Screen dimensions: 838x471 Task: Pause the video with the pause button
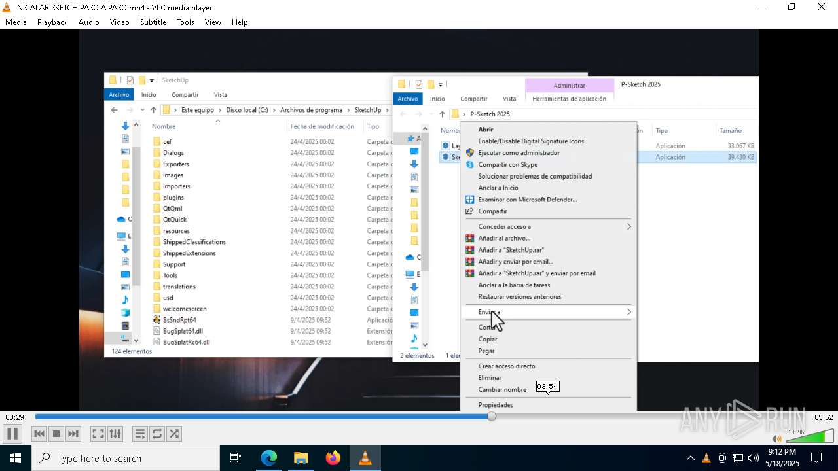[x=12, y=434]
